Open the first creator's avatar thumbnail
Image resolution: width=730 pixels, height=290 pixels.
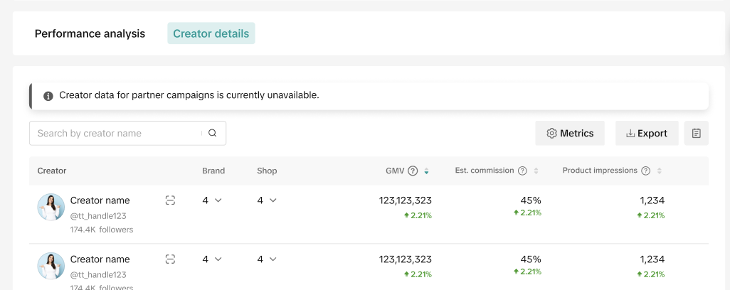51,207
